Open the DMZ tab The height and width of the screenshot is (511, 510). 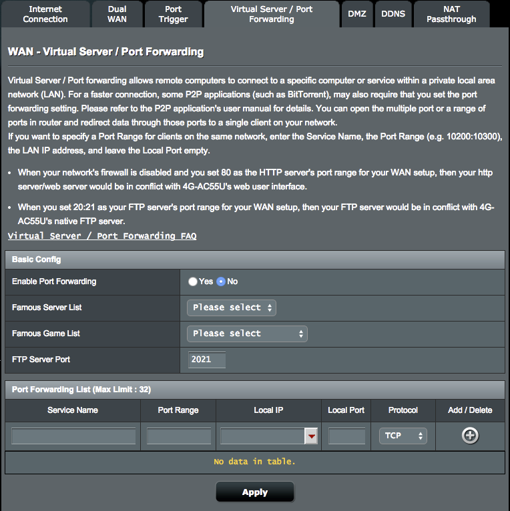(x=357, y=14)
